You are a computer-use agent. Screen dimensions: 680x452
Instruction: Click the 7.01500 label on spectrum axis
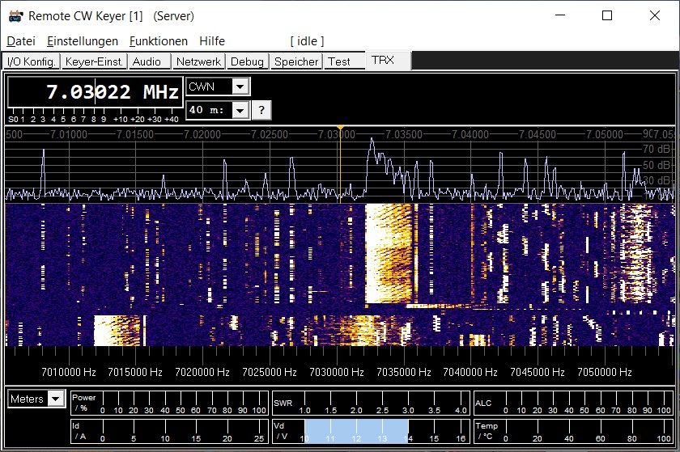tap(136, 134)
